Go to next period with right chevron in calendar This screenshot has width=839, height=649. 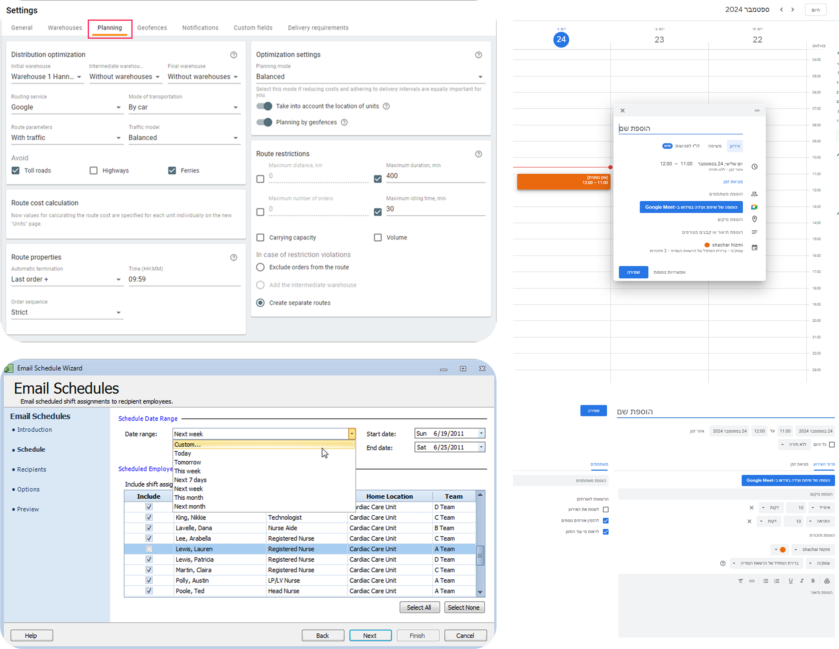(792, 9)
